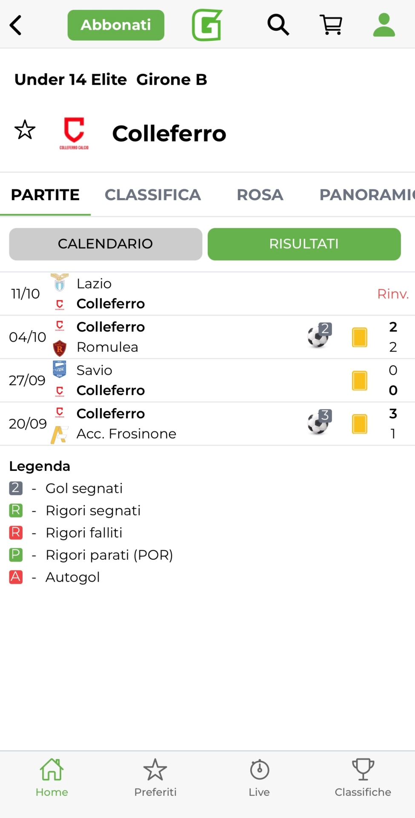The height and width of the screenshot is (818, 415).
Task: Go to Preferiti in bottom navigation
Action: click(x=155, y=778)
